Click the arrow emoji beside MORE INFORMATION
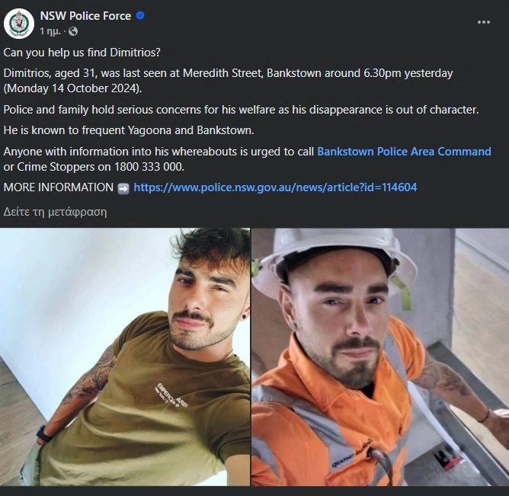Screen dimensions: 509x496 point(123,188)
